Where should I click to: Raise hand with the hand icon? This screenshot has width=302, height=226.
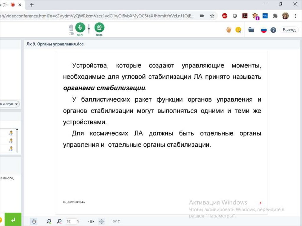(x=229, y=30)
